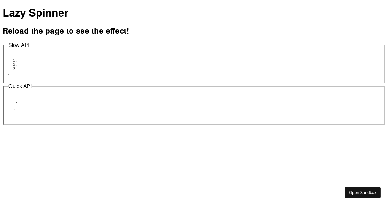The width and height of the screenshot is (388, 204).
Task: Click closing bracket in Quick API panel
Action: pyautogui.click(x=9, y=114)
